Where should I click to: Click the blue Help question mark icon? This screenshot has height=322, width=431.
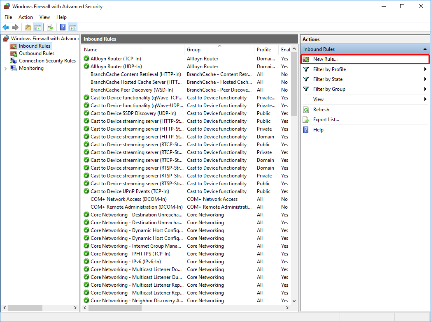click(x=63, y=28)
